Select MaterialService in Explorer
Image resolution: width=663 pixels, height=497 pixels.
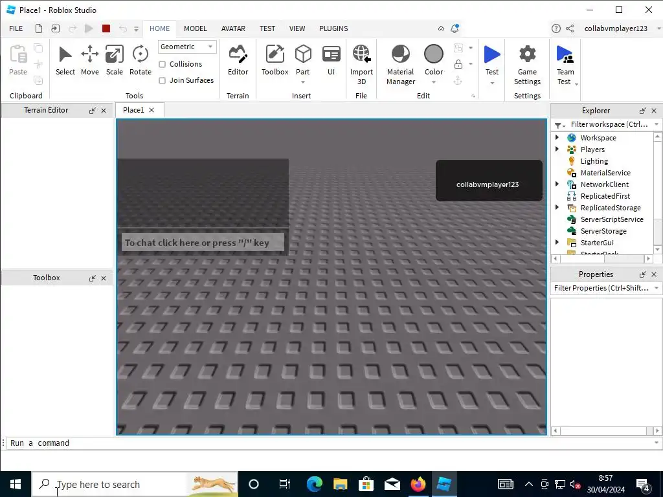(605, 172)
